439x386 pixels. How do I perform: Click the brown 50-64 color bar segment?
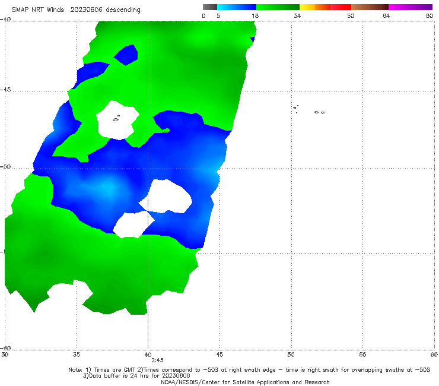point(370,7)
